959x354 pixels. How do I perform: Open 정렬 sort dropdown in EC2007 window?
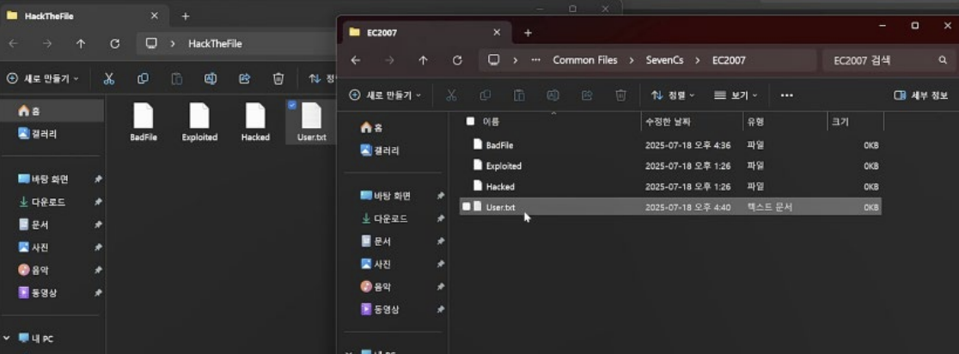coord(673,95)
